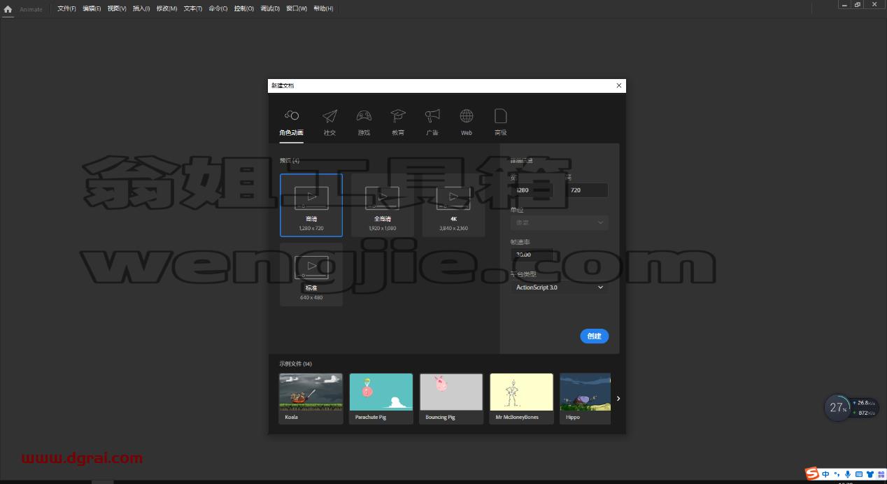The width and height of the screenshot is (887, 484).
Task: Click the height field showing 720
Action: click(587, 190)
